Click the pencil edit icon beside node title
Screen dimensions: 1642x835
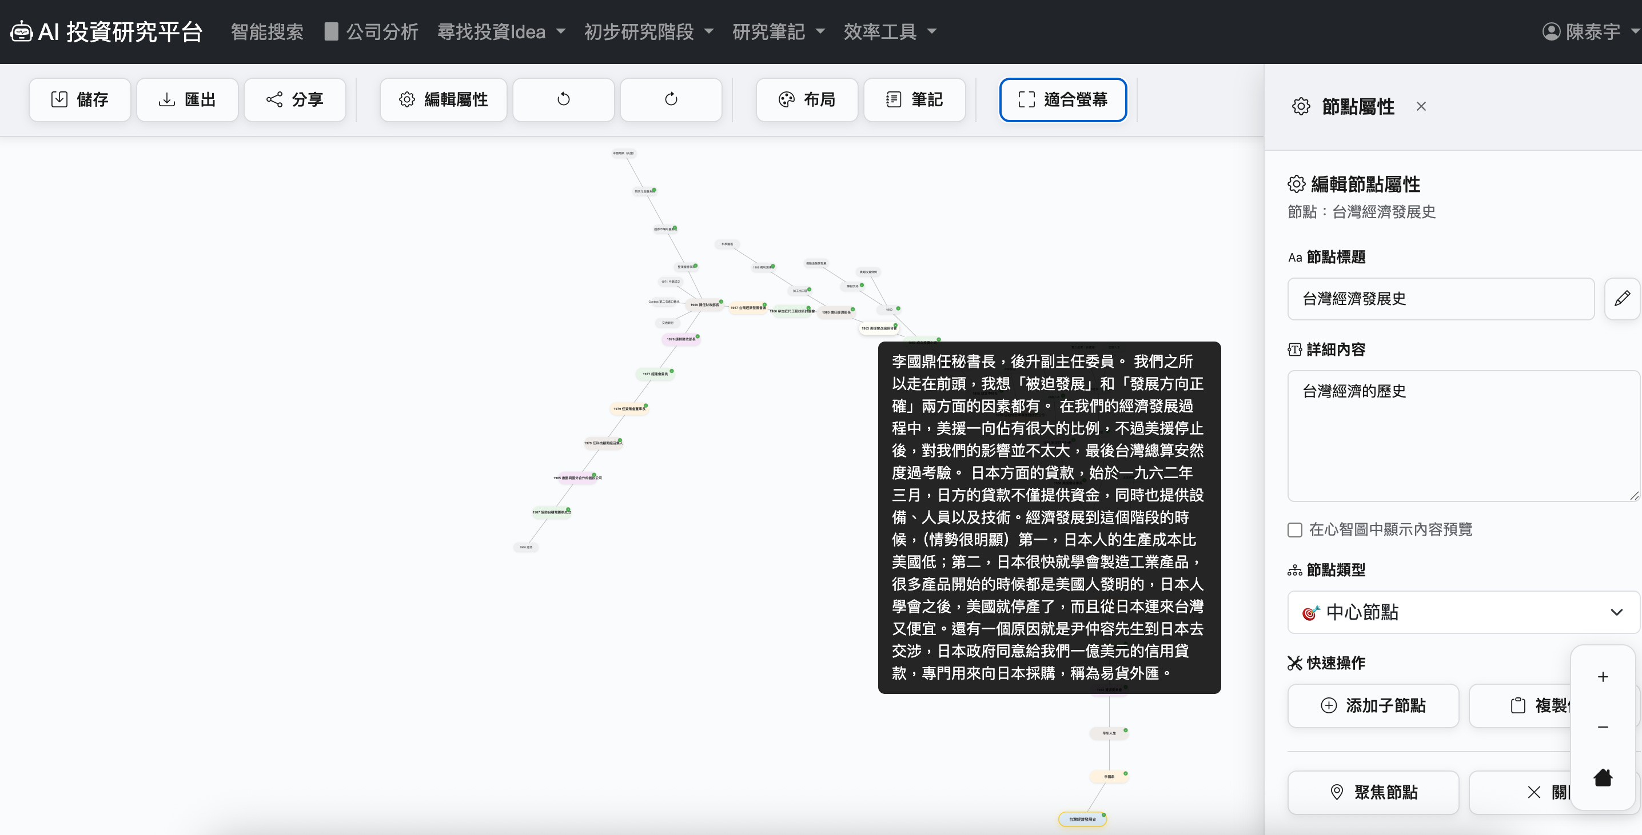1621,298
